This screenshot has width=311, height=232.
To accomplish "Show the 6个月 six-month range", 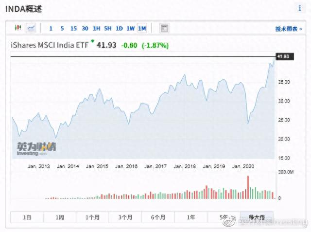I will pos(158,217).
